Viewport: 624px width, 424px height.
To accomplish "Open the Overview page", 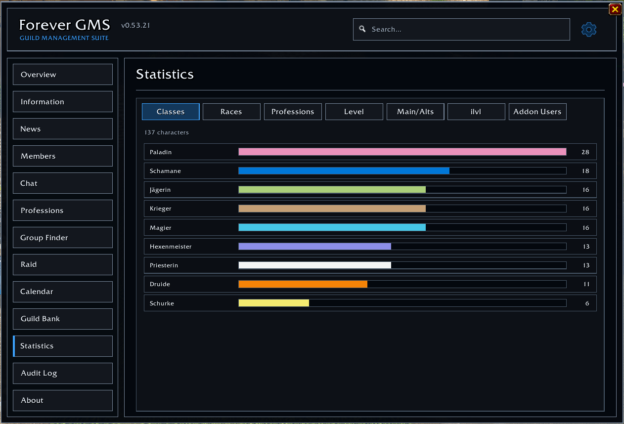I will (63, 75).
